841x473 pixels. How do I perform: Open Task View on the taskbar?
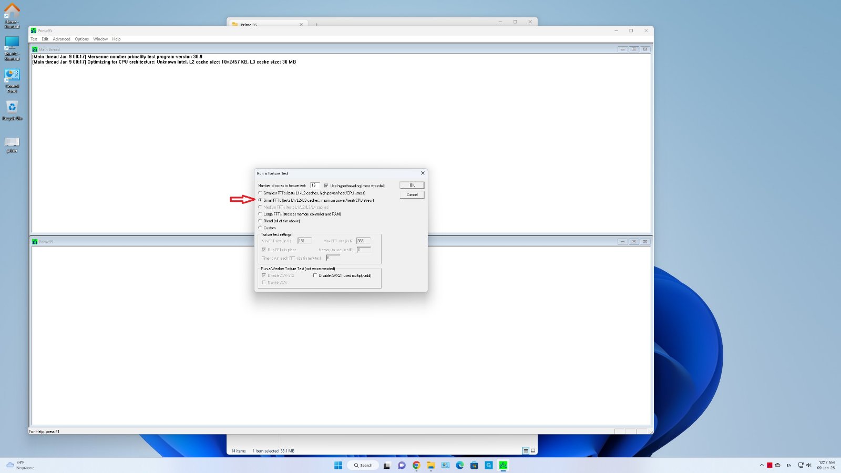pyautogui.click(x=387, y=465)
